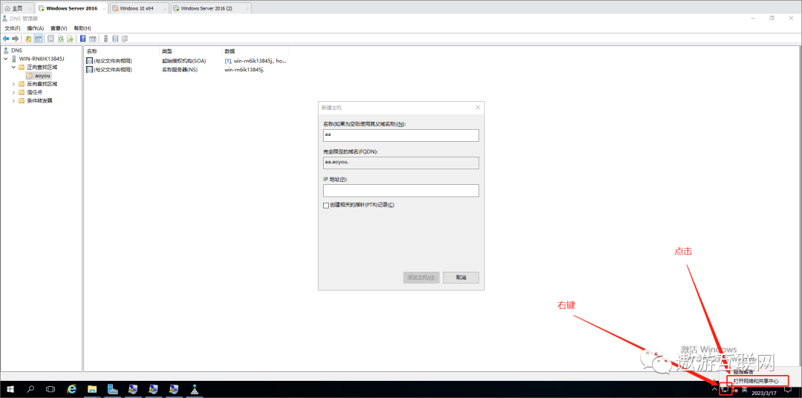Click the server tower icon in toolbar
Image resolution: width=802 pixels, height=398 pixels.
[x=106, y=39]
